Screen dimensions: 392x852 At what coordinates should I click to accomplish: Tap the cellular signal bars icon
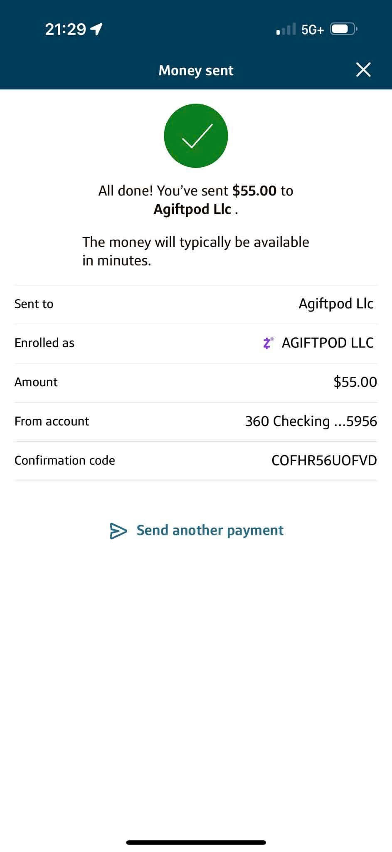point(286,29)
